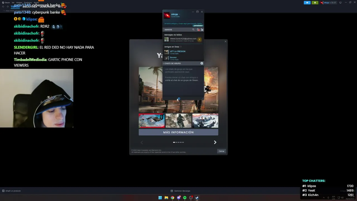Open pending friend invites icon
Image resolution: width=357 pixels, height=201 pixels.
tap(198, 30)
